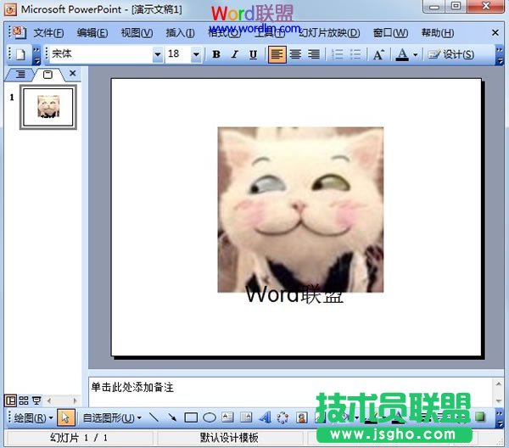Close the slides thumbnail pane

[x=73, y=73]
